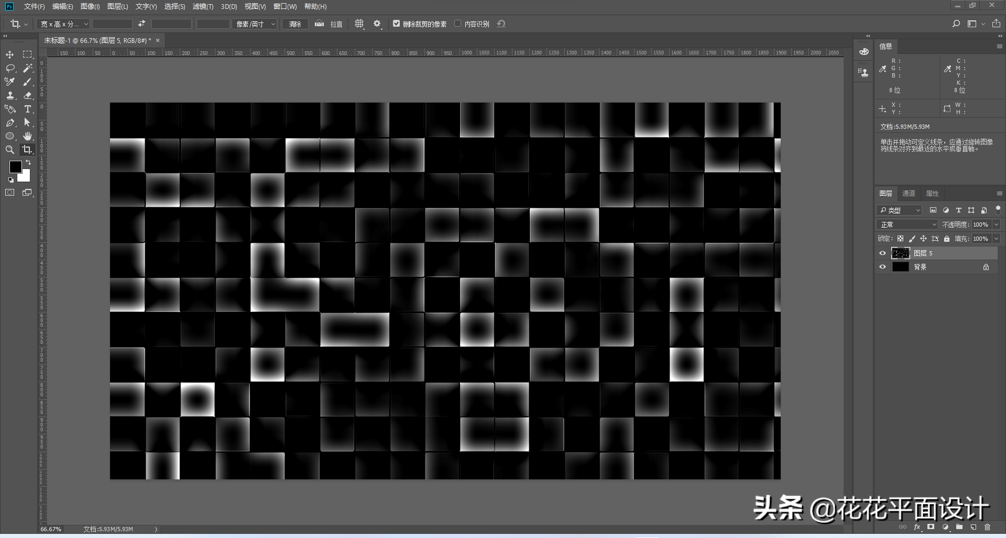Open the layer filter 类型 dropdown
The width and height of the screenshot is (1006, 538).
pyautogui.click(x=899, y=210)
